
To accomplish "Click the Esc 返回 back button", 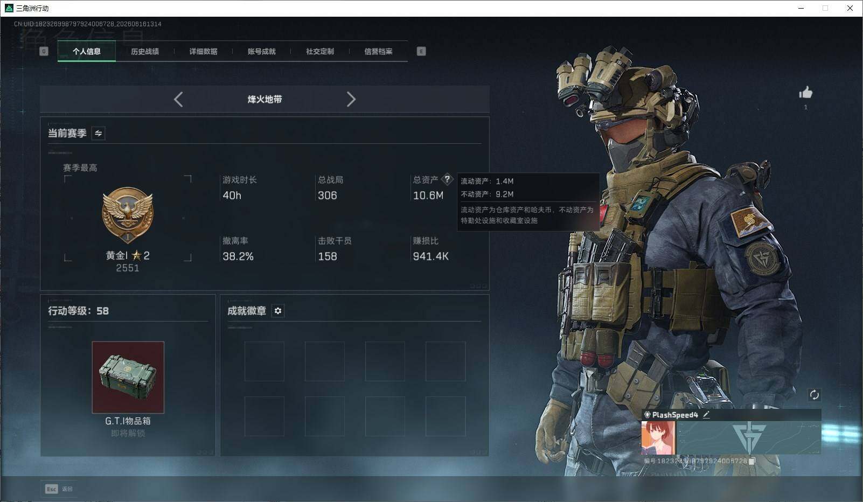I will coord(59,489).
